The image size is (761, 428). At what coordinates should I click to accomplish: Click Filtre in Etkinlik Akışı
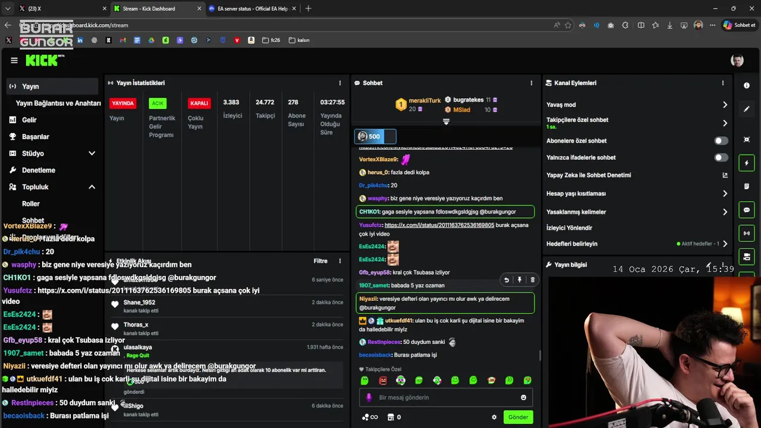pos(320,261)
